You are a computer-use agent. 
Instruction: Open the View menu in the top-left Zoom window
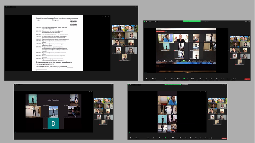click(x=136, y=7)
